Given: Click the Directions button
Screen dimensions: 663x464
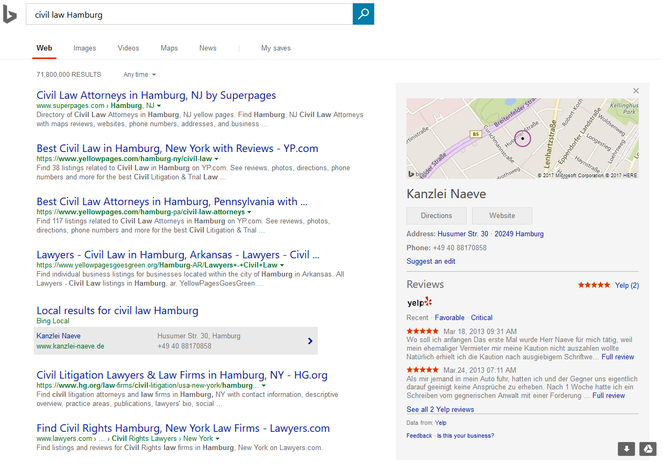Looking at the screenshot, I should pos(436,216).
